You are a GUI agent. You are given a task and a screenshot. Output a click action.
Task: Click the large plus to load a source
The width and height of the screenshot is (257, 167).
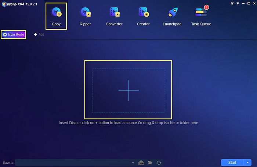(x=128, y=90)
